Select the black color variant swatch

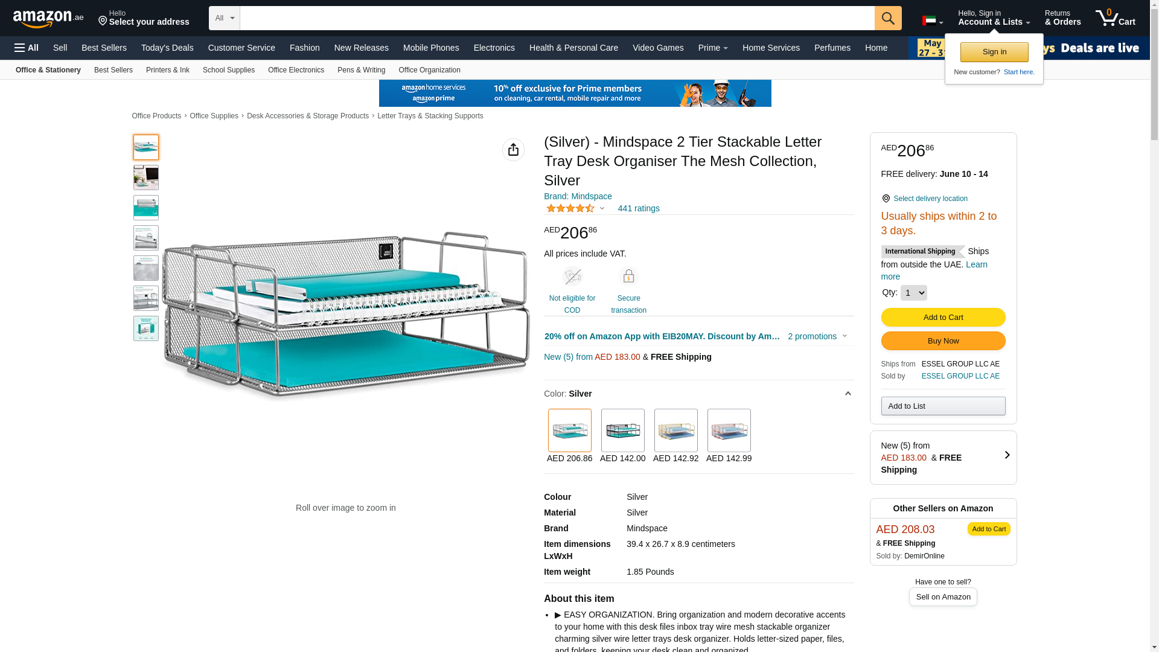[x=622, y=430]
